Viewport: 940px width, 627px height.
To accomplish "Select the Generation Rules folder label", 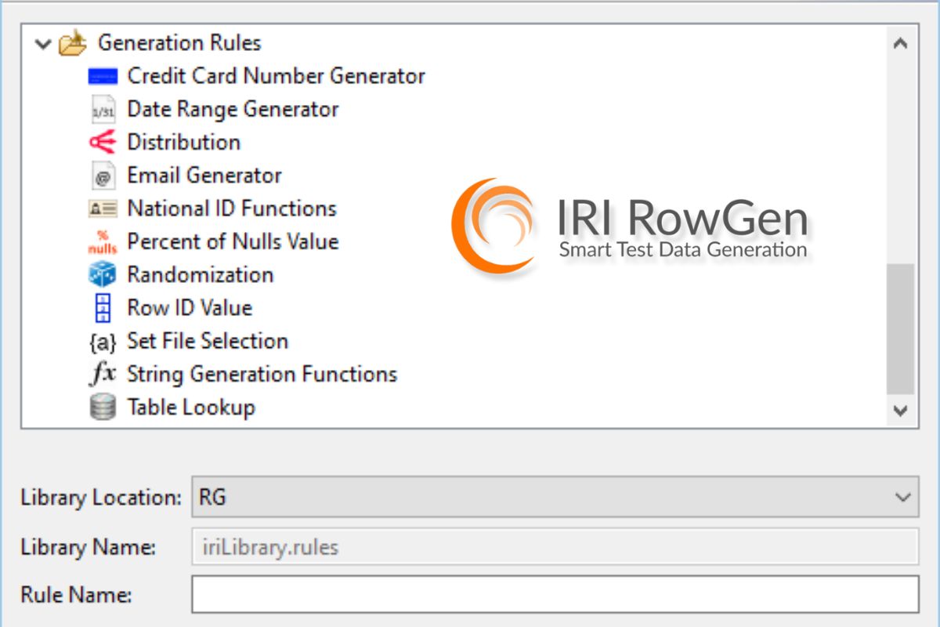I will [x=179, y=42].
